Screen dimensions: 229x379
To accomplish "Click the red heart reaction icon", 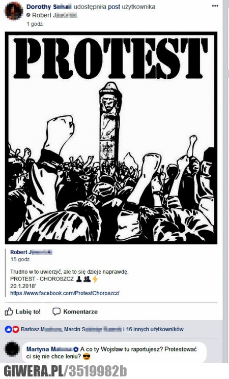I will (15, 329).
